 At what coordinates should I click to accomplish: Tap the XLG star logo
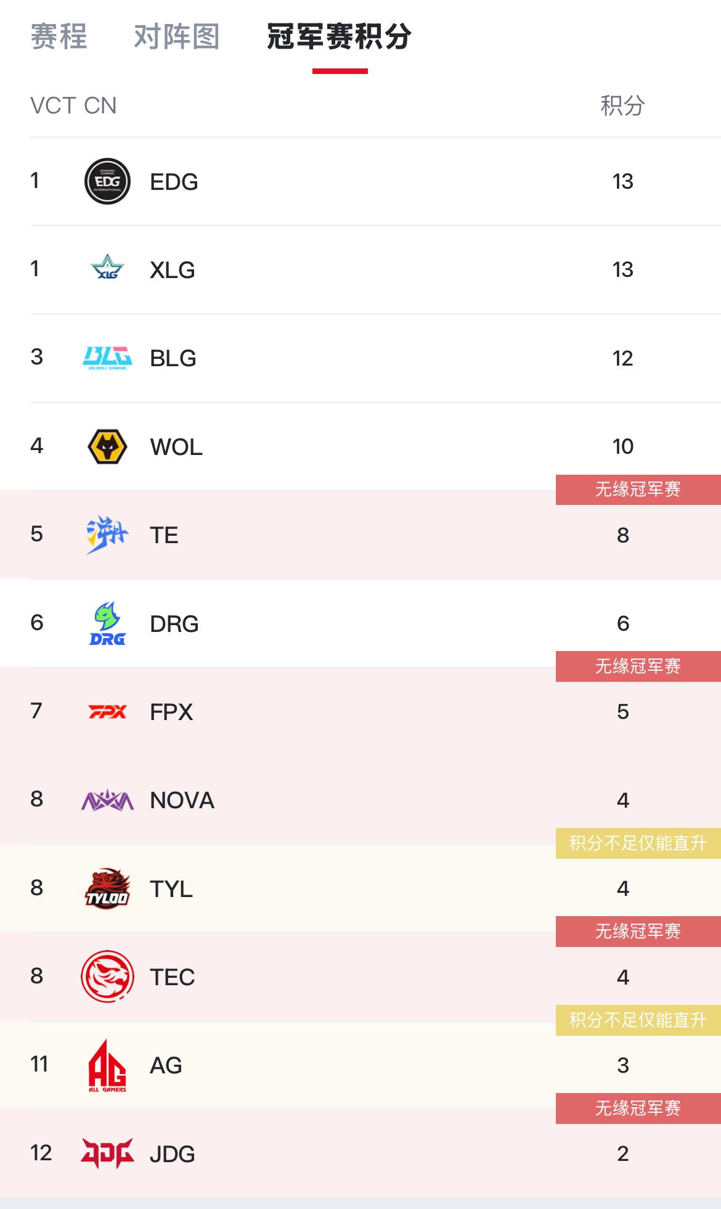pyautogui.click(x=107, y=269)
